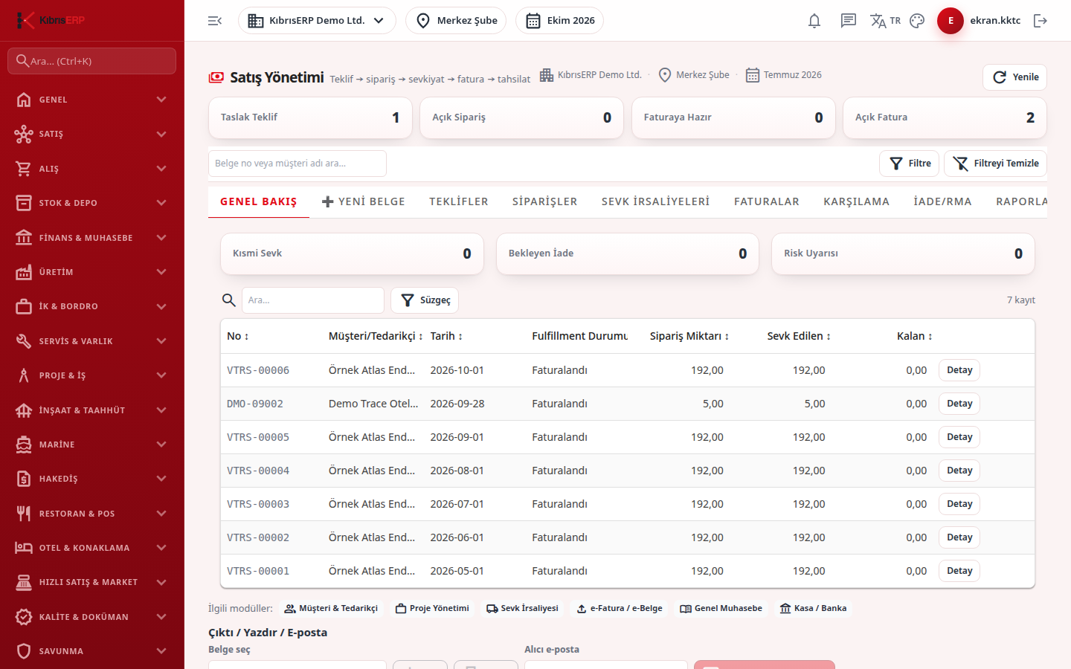Open the Ekim 2026 period selector
Screen dimensions: 1071x669
[559, 21]
